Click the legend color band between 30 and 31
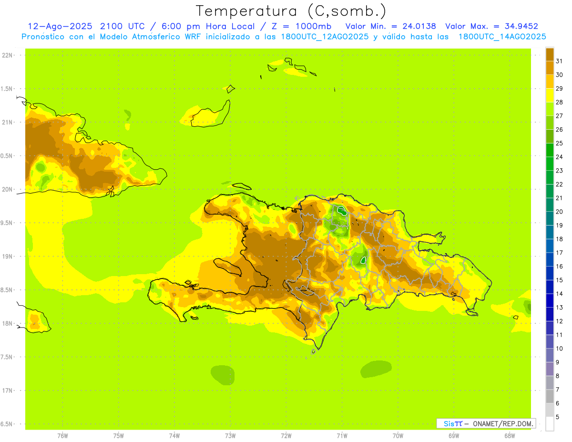The height and width of the screenshot is (442, 572). pos(550,68)
